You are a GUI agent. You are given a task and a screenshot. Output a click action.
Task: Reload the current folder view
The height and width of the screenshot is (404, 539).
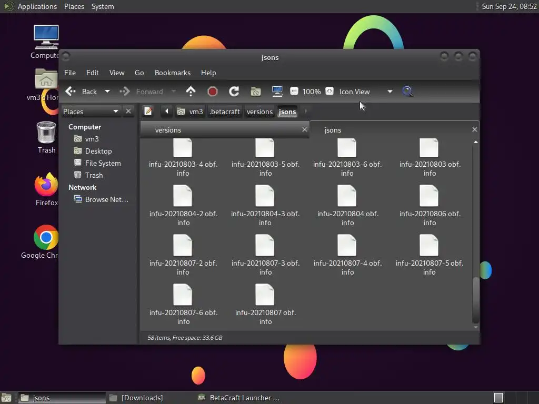[x=234, y=92]
